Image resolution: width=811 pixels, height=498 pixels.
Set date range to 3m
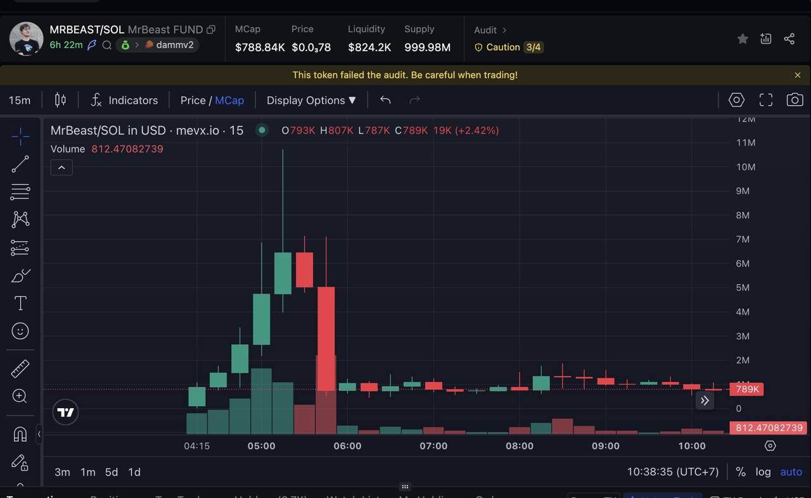tap(62, 472)
